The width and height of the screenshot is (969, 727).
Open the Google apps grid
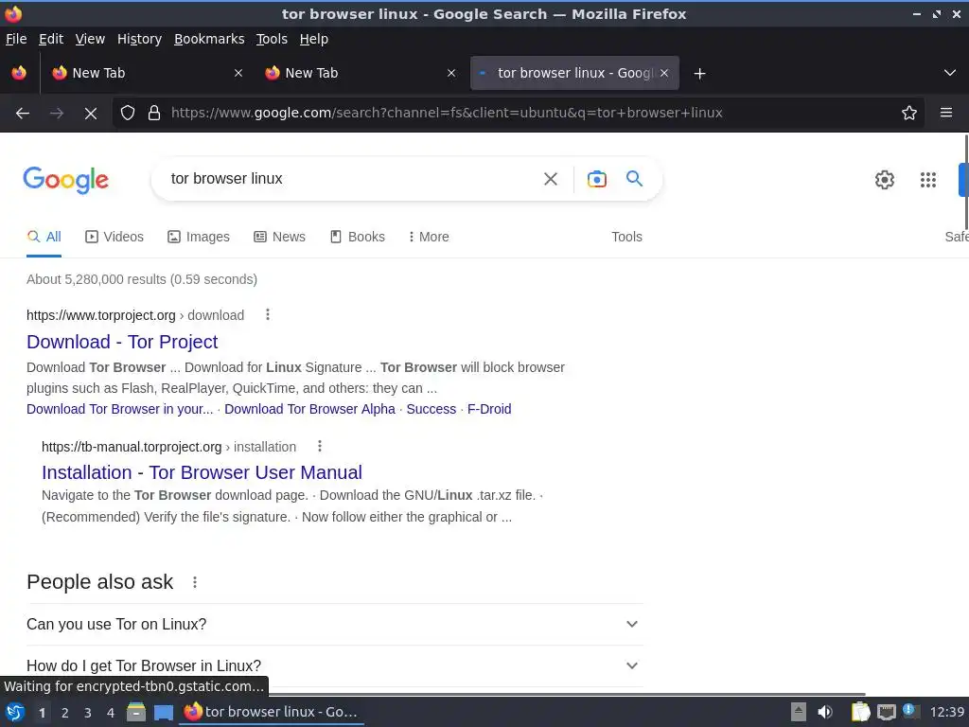(x=928, y=180)
